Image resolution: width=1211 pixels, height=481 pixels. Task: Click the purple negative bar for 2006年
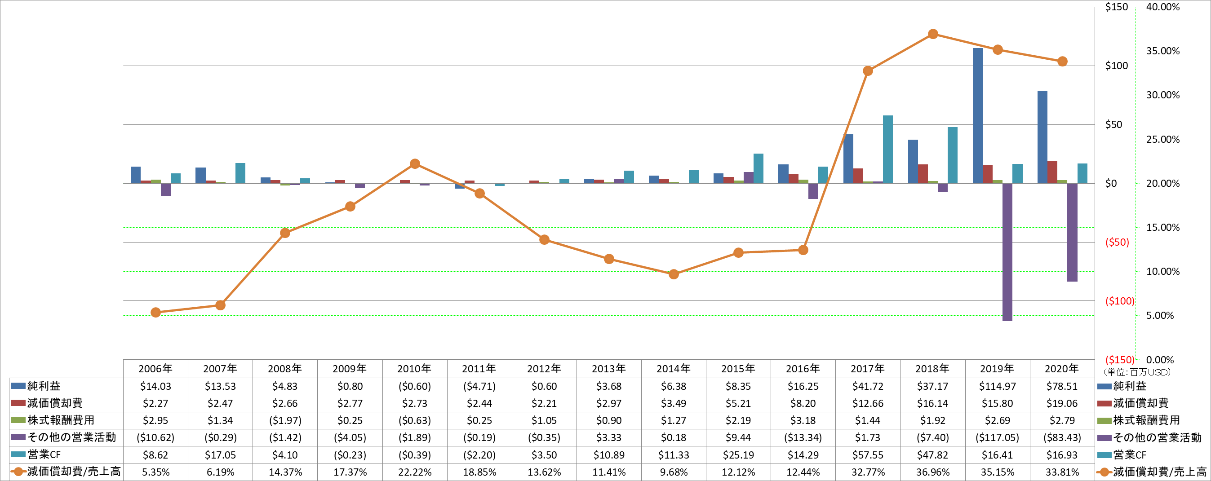pos(165,190)
